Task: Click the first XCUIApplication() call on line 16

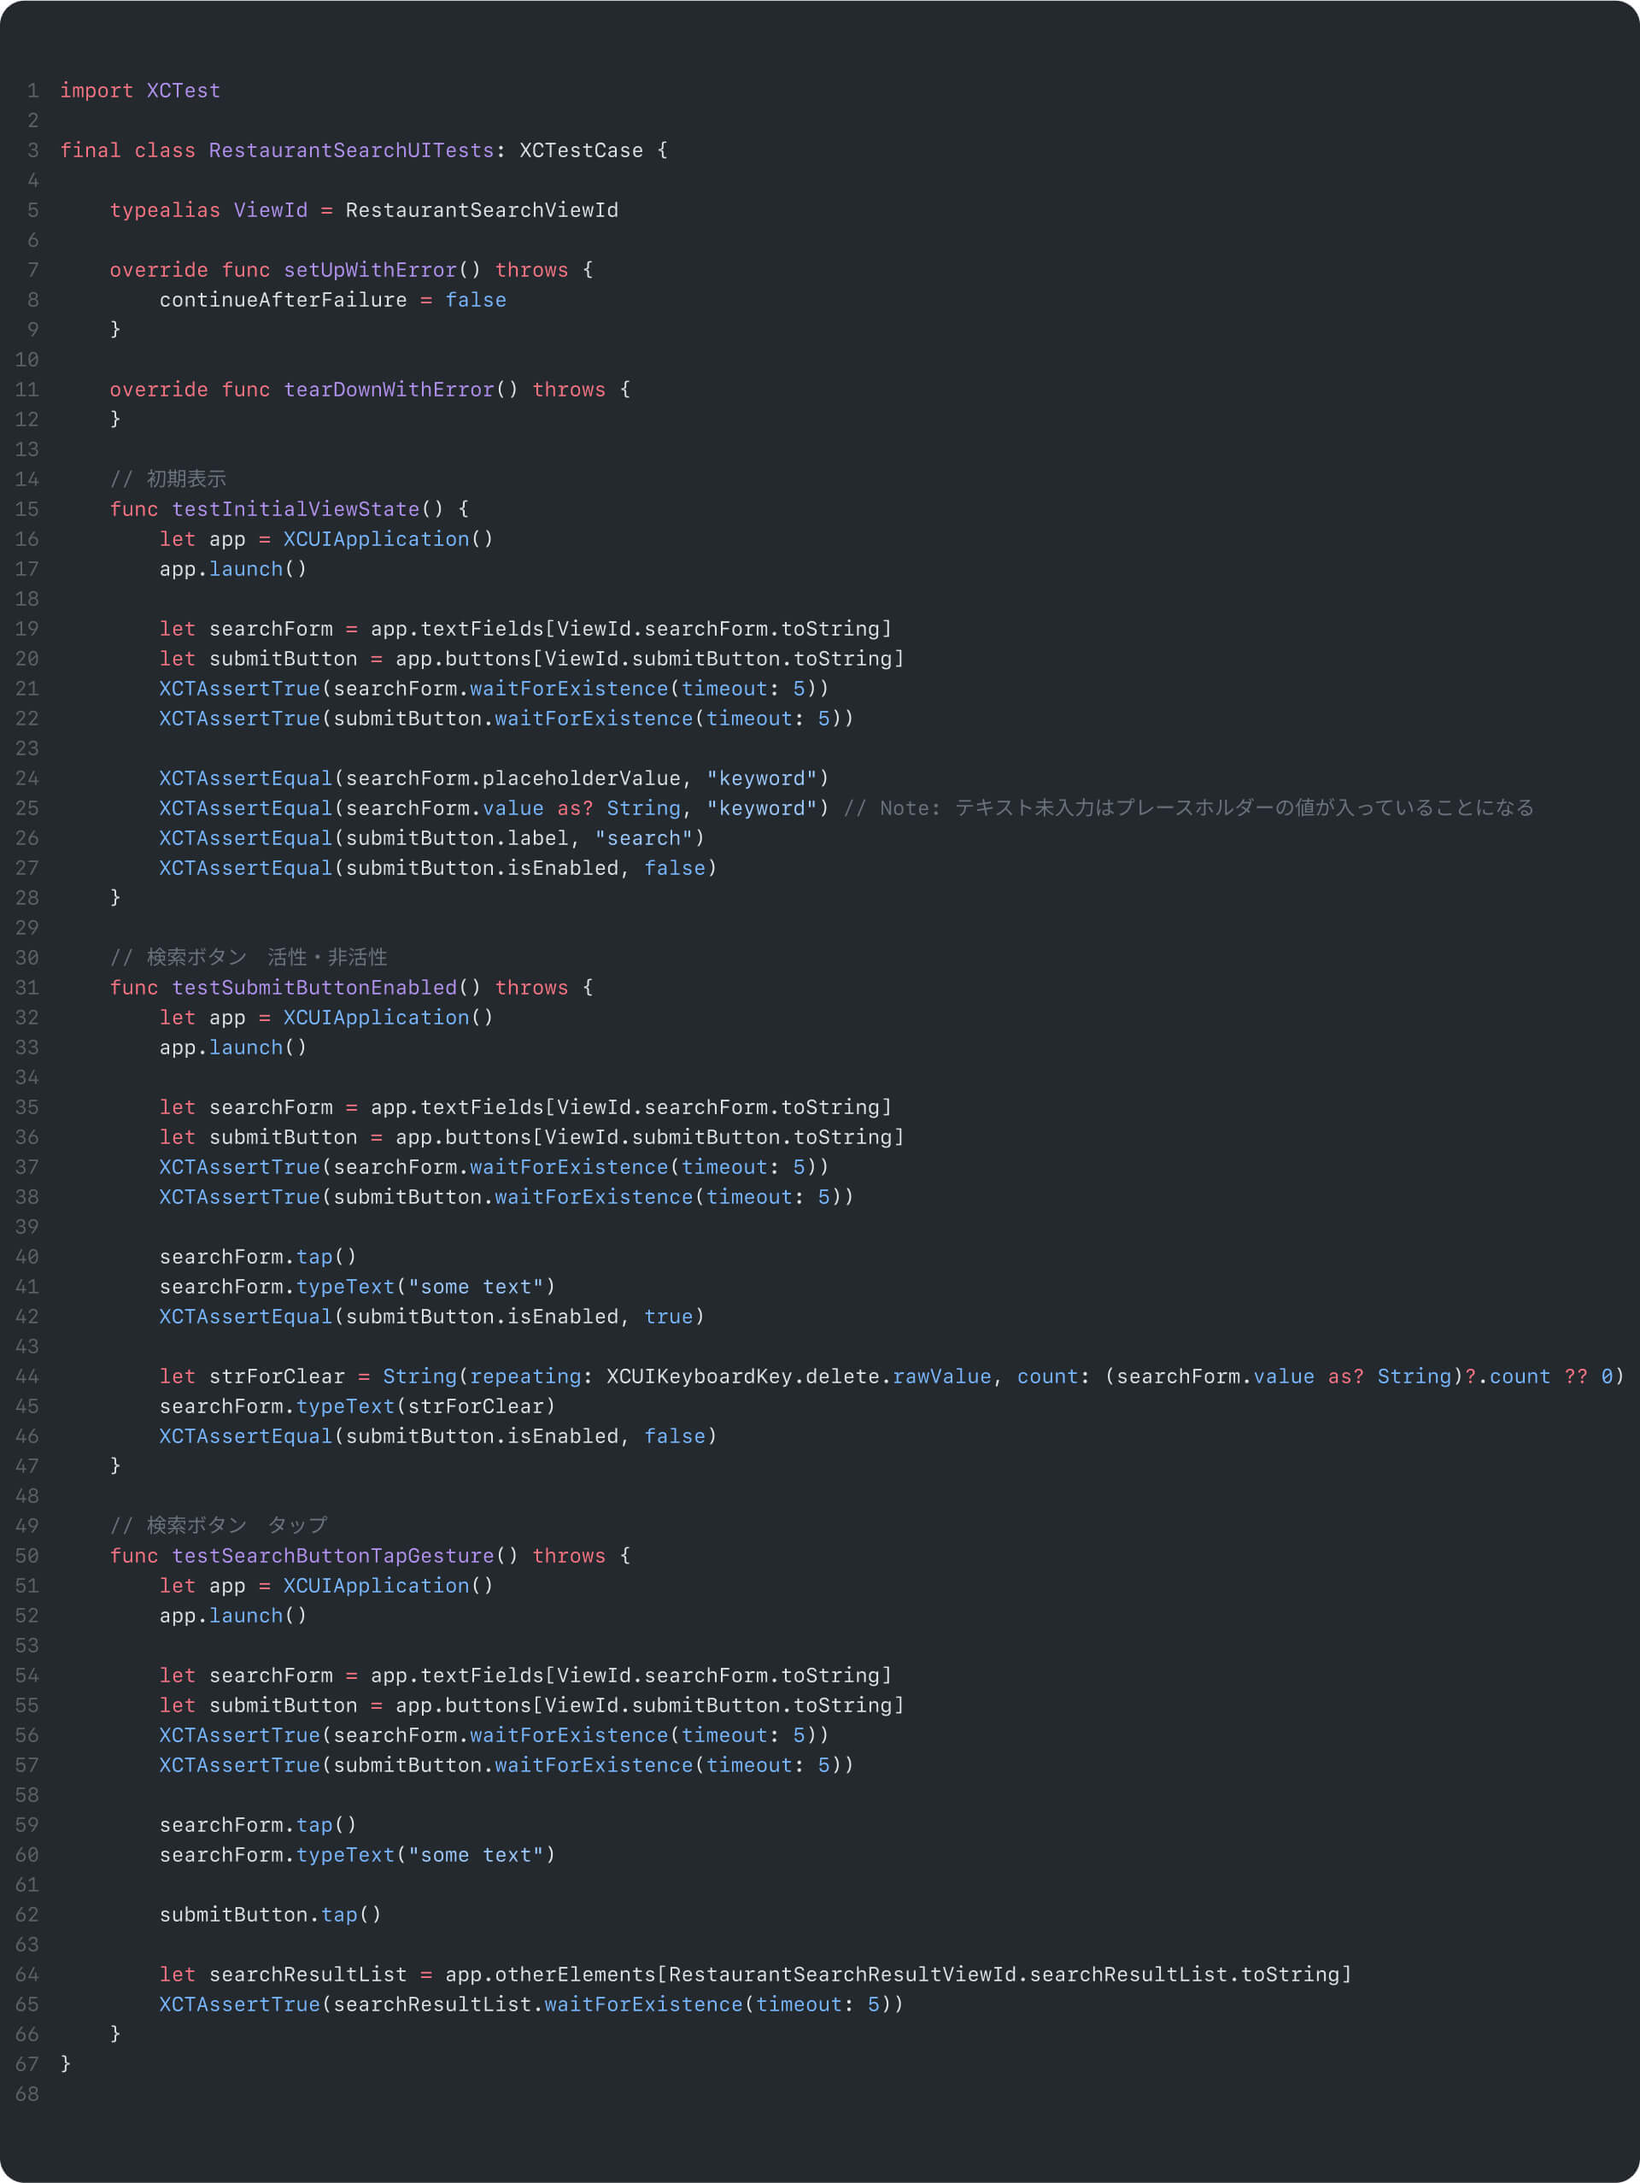Action: pos(387,539)
